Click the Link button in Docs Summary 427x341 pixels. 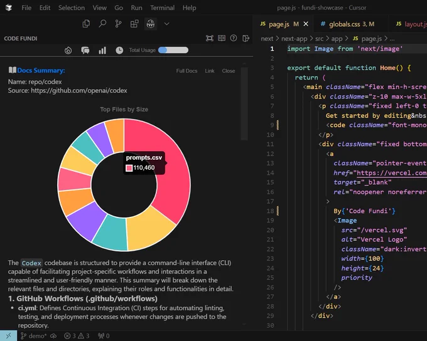(210, 71)
